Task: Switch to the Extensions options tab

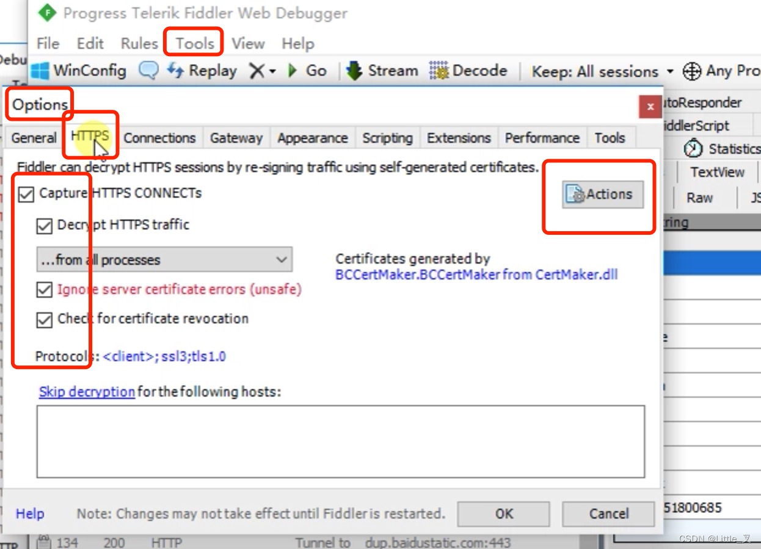Action: click(459, 138)
